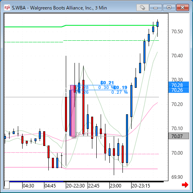Click the 70.00 price scale label
193x193 pixels.
177,153
